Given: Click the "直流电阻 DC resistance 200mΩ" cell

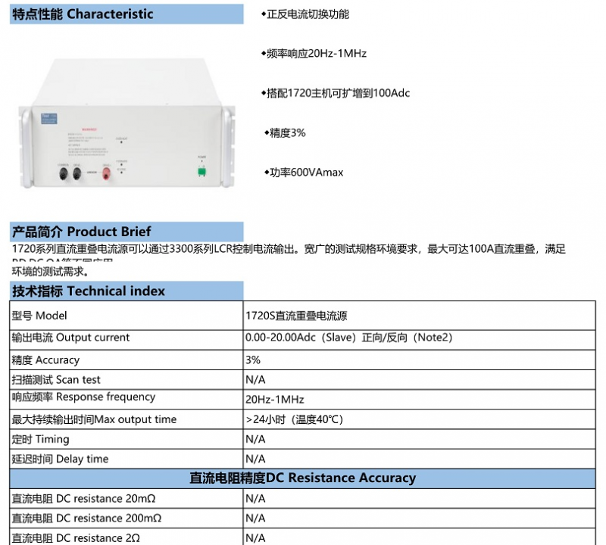Looking at the screenshot, I should pos(127,519).
